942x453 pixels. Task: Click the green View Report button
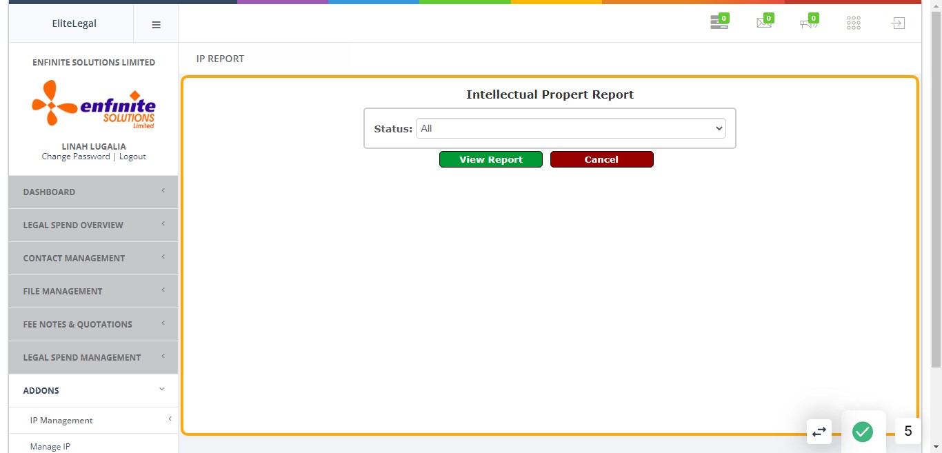(x=491, y=159)
